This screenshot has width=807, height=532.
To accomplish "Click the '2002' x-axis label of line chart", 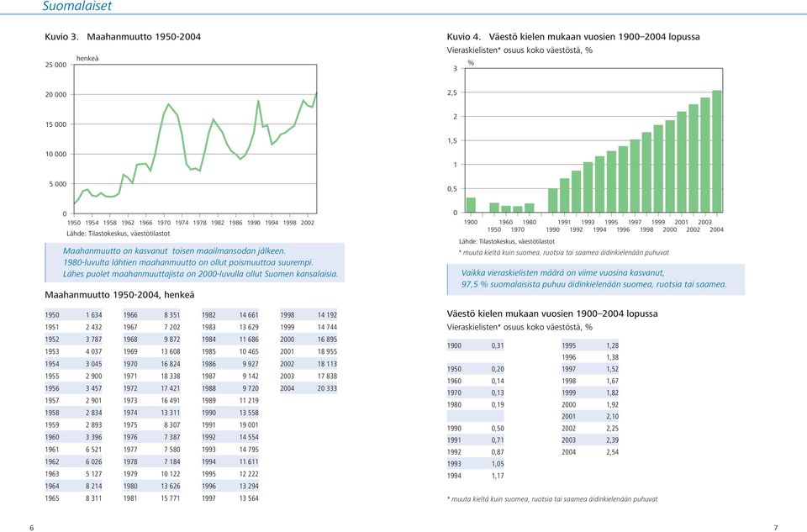I will click(x=308, y=223).
